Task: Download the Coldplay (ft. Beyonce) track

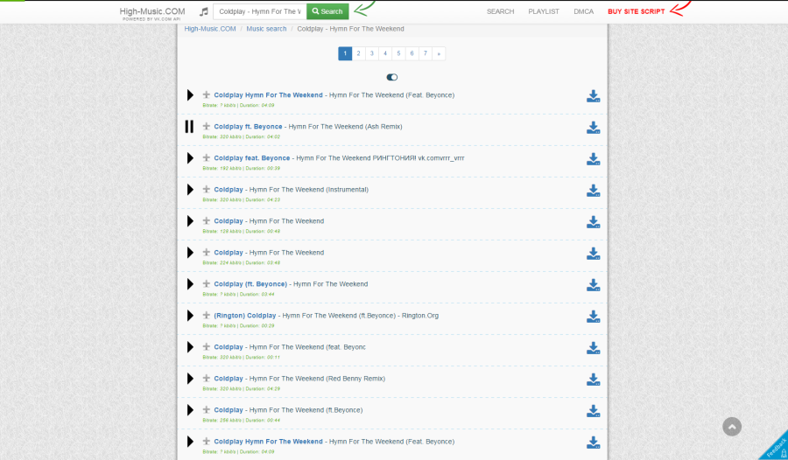Action: [594, 285]
